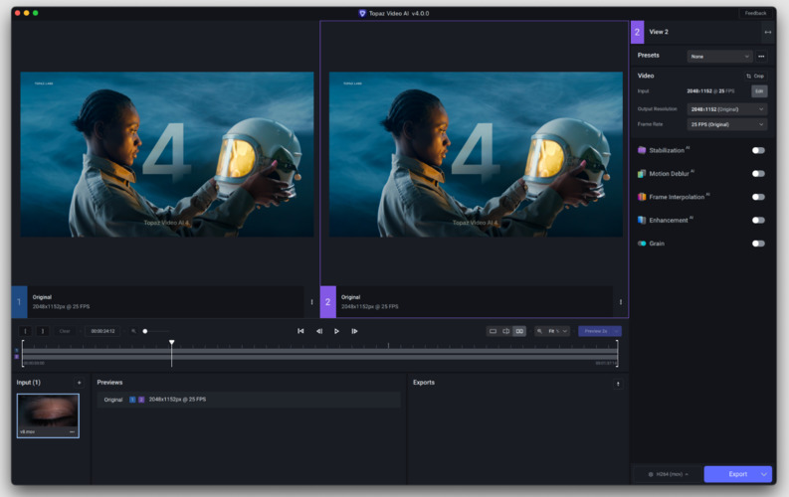Click the Previews panel heading
The width and height of the screenshot is (789, 497).
point(109,383)
